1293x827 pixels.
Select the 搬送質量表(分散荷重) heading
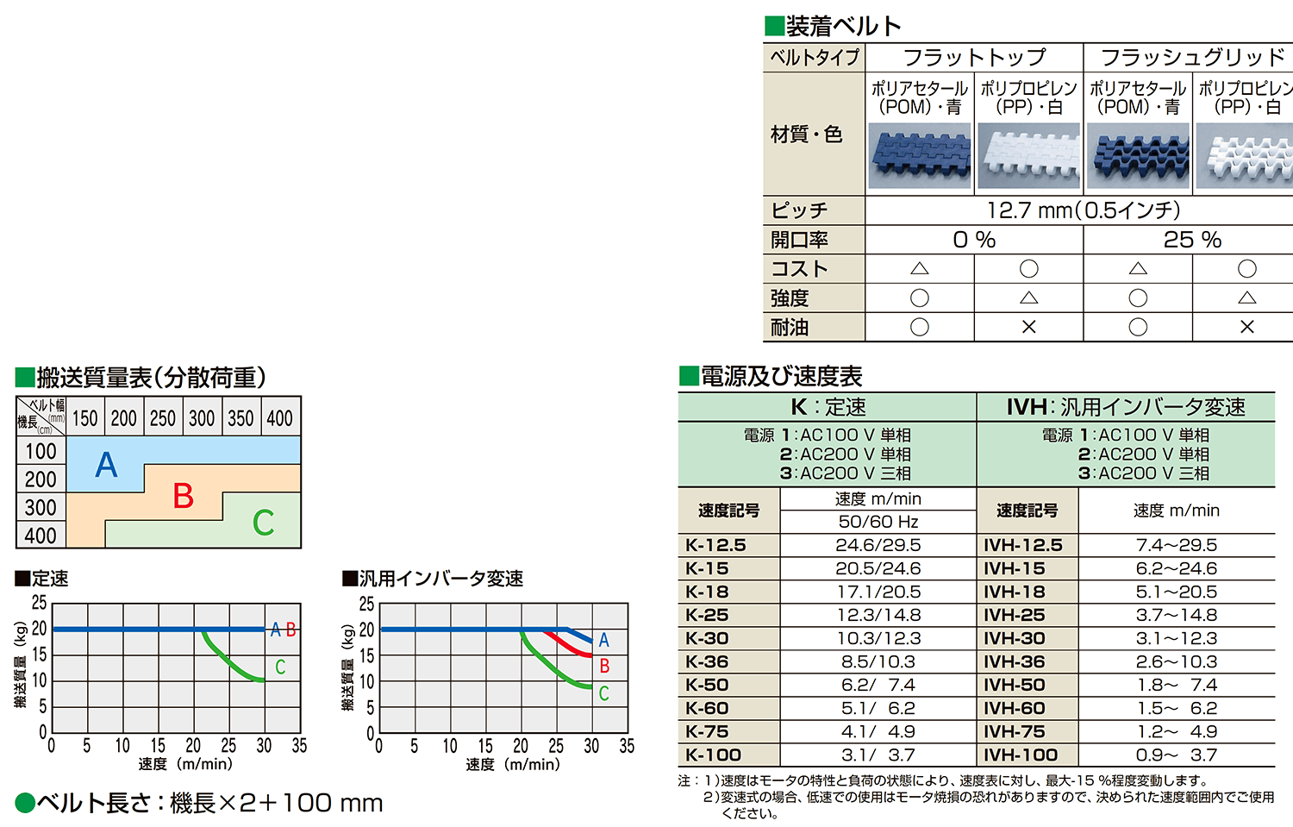pos(141,377)
